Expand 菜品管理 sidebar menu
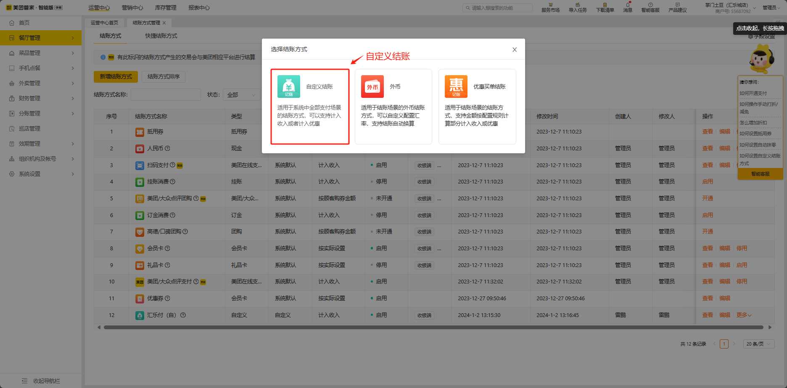787x388 pixels. click(41, 53)
